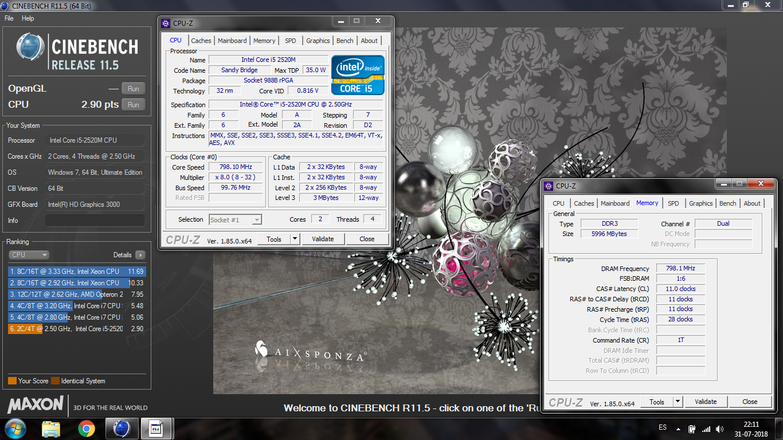Launch Google Chrome from the taskbar
The image size is (783, 440).
87,429
